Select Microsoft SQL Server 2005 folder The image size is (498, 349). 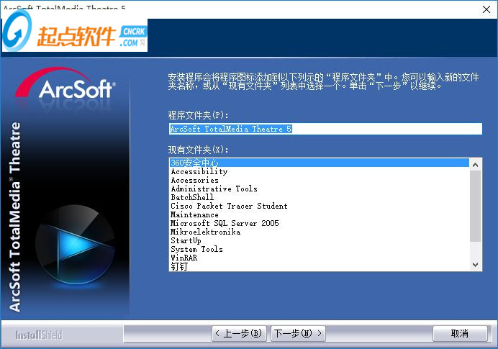(x=319, y=223)
